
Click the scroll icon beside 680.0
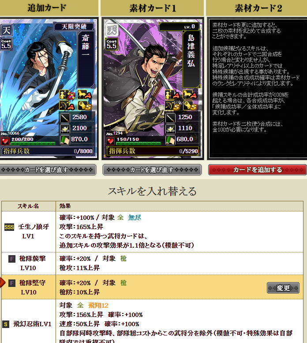pyautogui.click(x=170, y=140)
